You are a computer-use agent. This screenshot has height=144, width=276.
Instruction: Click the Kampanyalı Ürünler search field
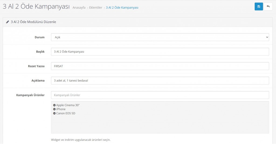point(160,95)
